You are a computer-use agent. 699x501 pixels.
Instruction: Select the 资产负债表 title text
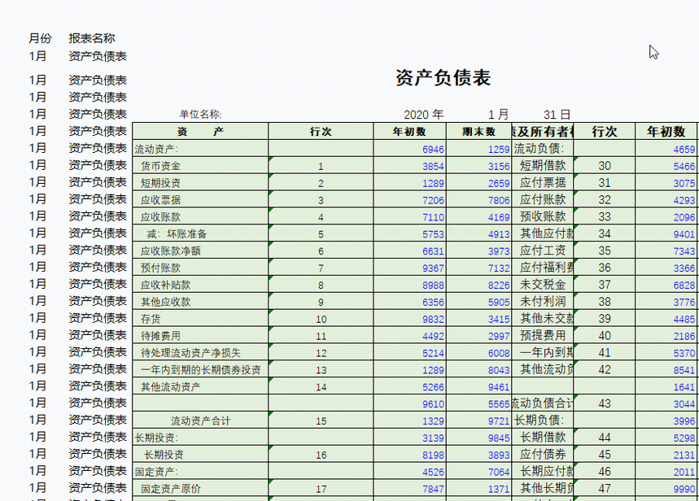[445, 76]
